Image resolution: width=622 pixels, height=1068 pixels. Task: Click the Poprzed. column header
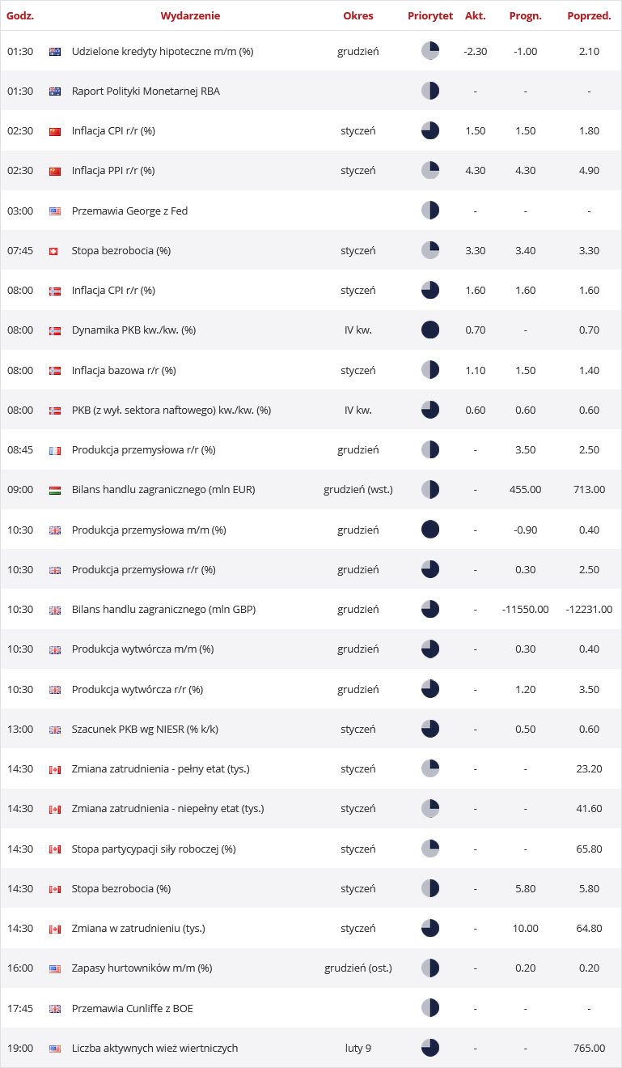coord(589,15)
